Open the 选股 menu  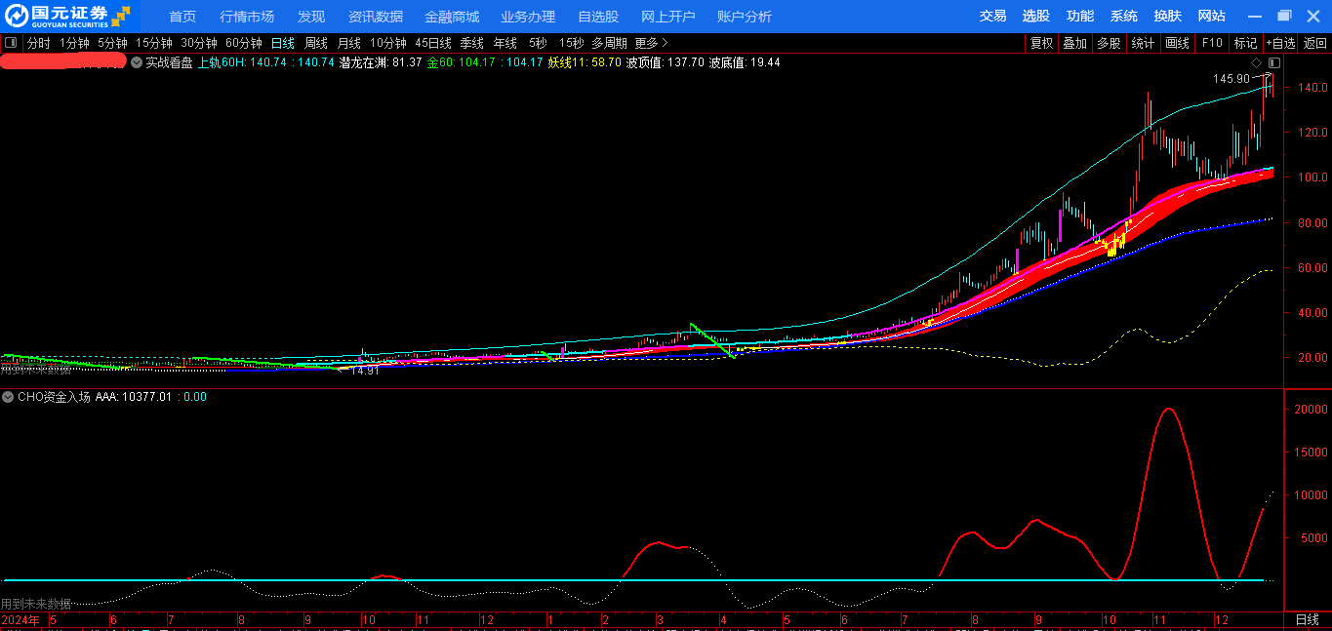pos(1036,17)
